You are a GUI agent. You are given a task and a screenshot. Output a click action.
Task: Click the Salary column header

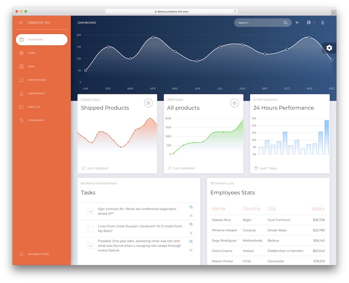pos(318,209)
